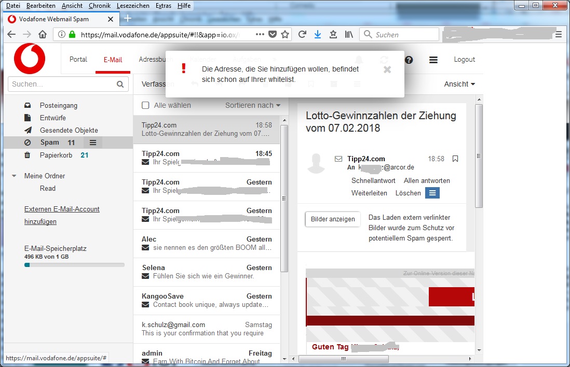Click search magnifier in mail search
The width and height of the screenshot is (570, 367).
(120, 84)
